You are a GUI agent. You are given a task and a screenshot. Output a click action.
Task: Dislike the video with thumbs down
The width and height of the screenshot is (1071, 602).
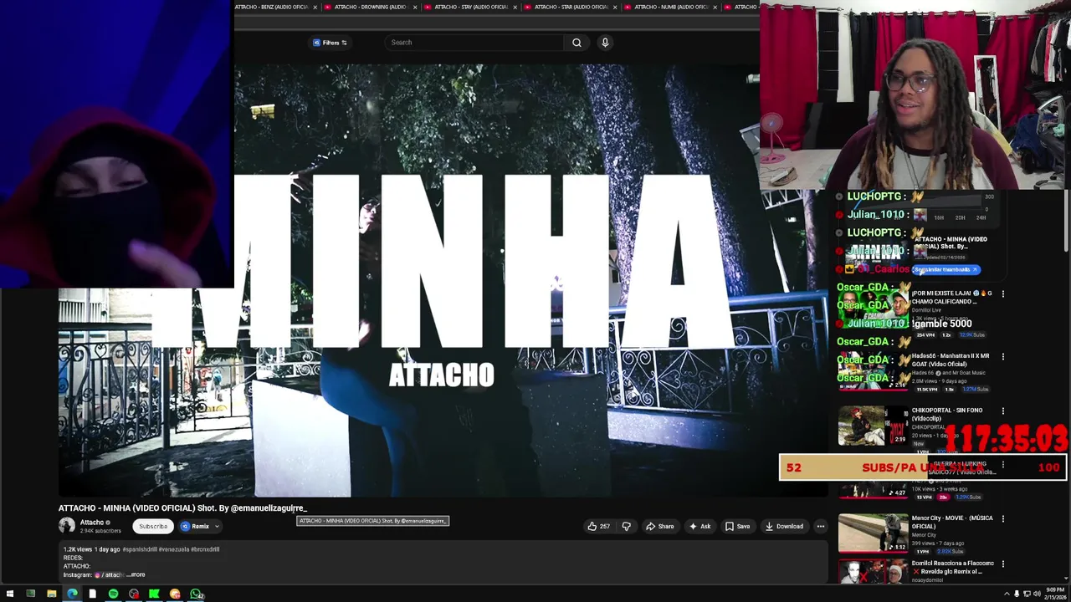[x=626, y=526]
